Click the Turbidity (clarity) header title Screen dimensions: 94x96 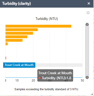[x=16, y=4]
